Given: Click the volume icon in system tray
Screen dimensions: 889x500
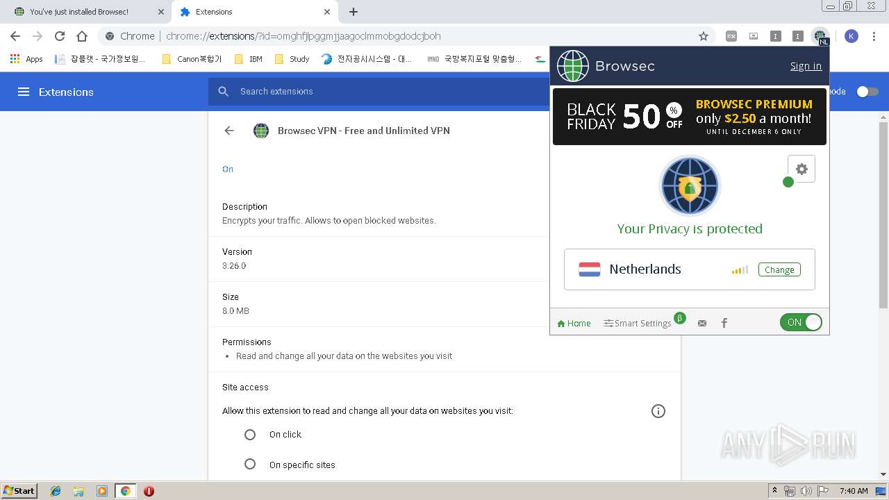Looking at the screenshot, I should 806,491.
